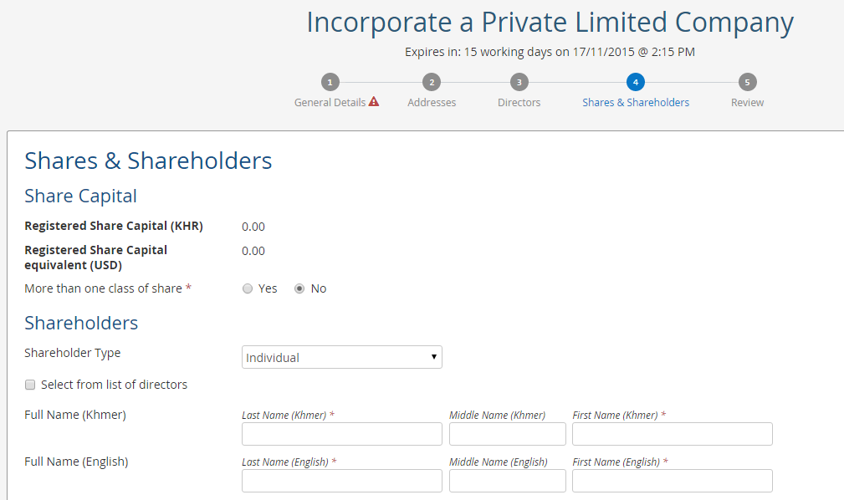Open the Directors step label
The image size is (844, 500).
[519, 102]
